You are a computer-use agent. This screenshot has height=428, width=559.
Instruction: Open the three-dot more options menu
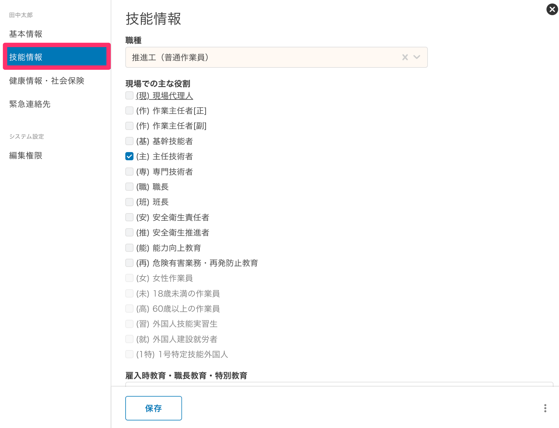pyautogui.click(x=545, y=408)
